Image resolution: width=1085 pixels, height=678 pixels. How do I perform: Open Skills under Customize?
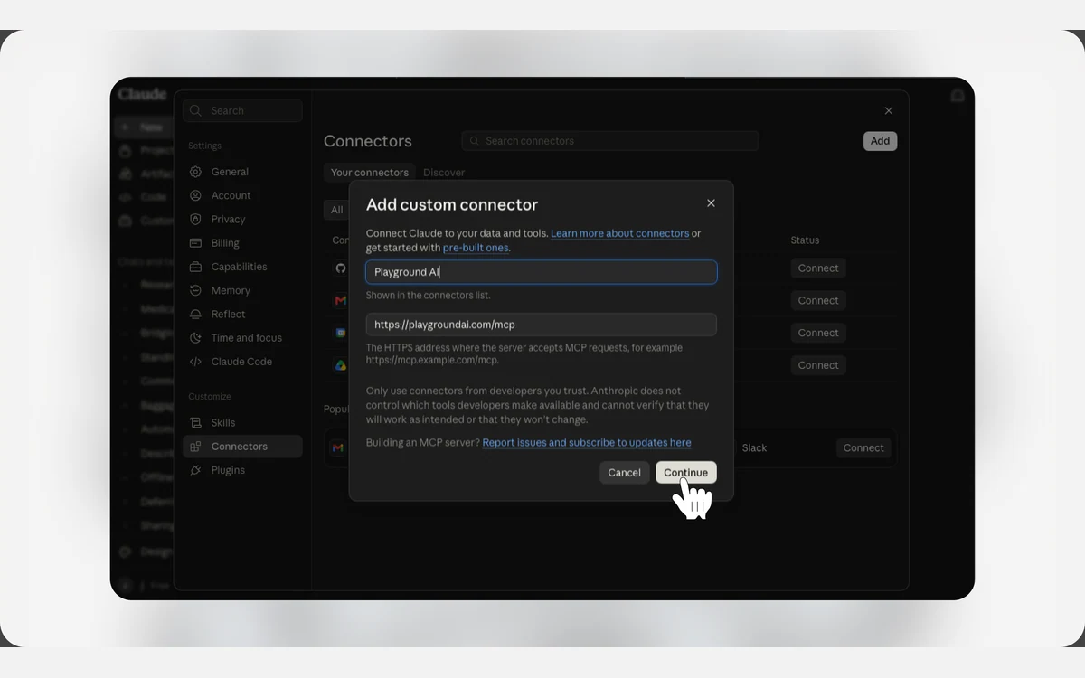pos(242,422)
